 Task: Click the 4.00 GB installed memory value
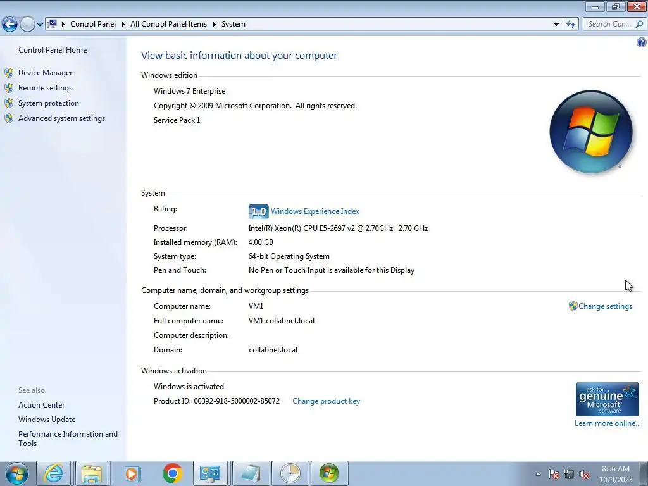[261, 242]
